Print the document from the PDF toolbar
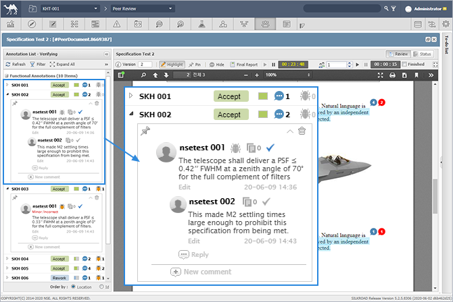Screen dimensions: 453x302 point(392,75)
